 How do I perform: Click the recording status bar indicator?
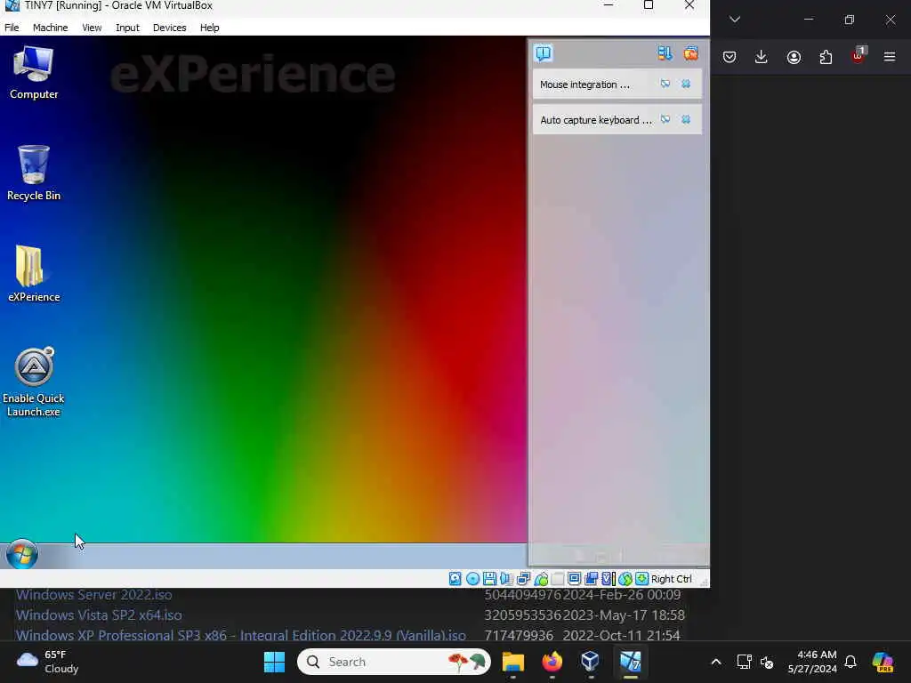(592, 578)
